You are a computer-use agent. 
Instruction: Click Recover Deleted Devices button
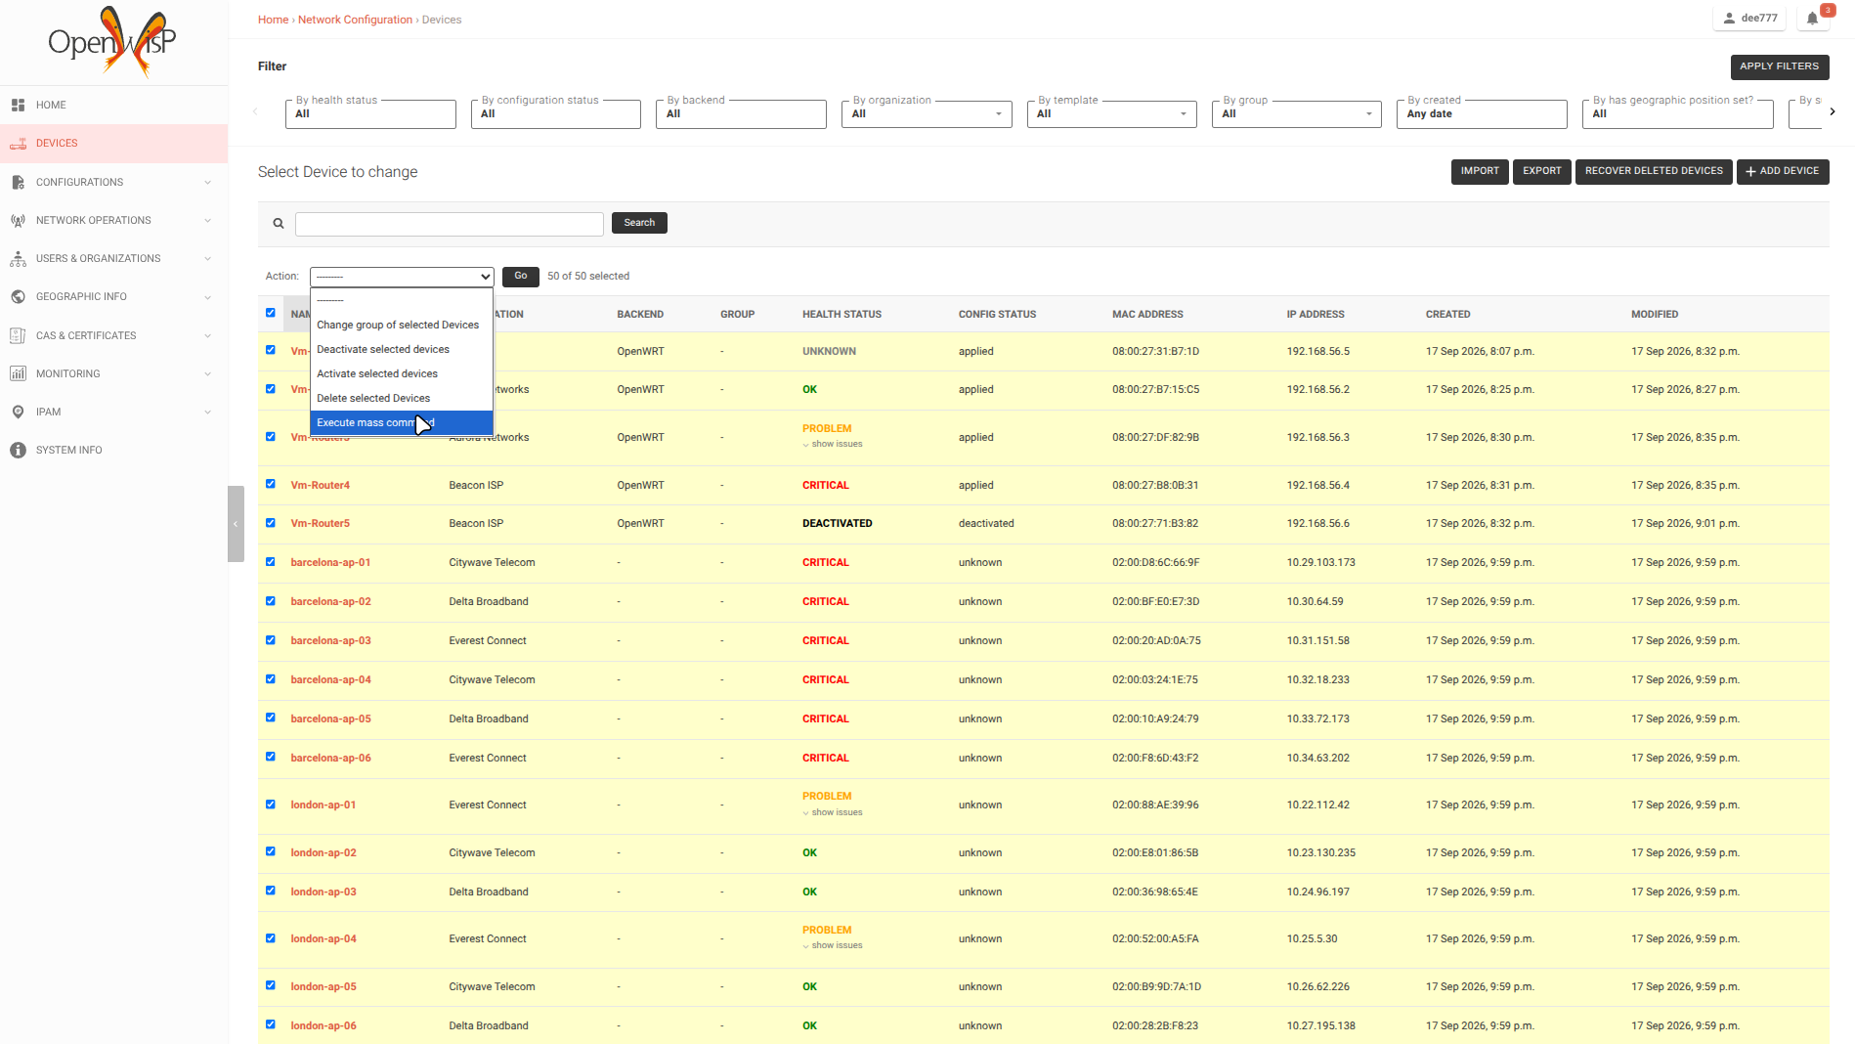pos(1654,171)
